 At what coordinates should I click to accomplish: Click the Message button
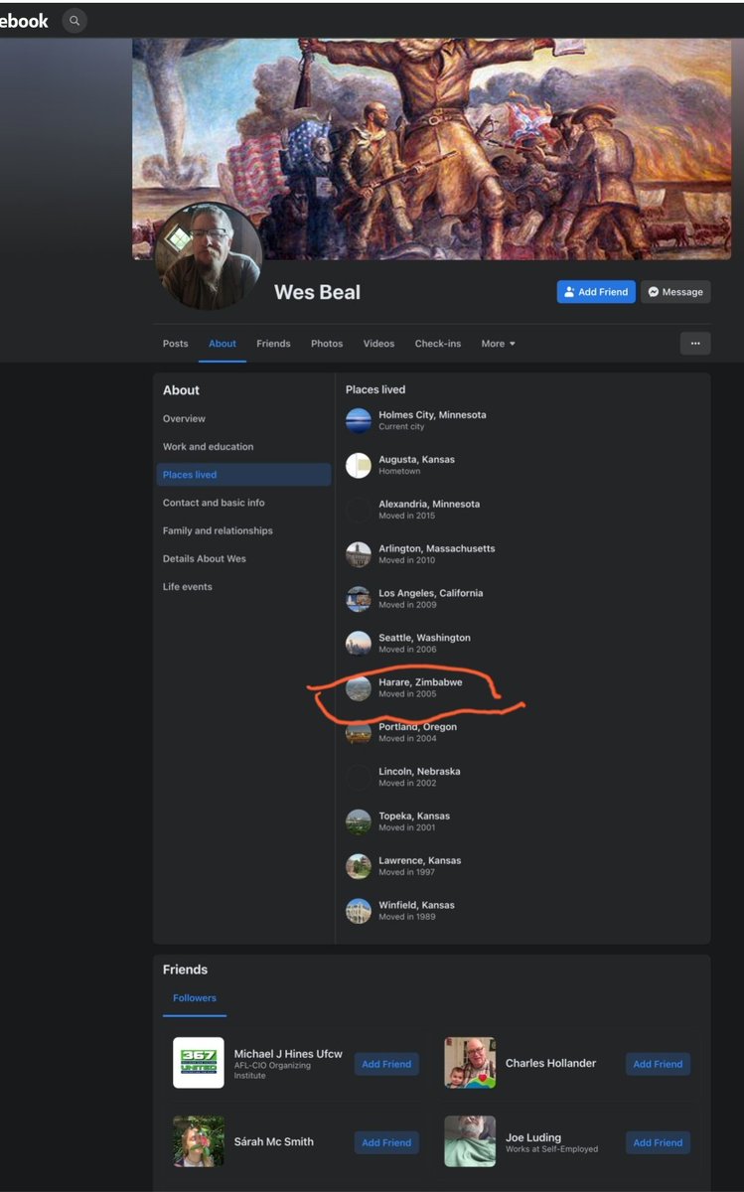[675, 292]
